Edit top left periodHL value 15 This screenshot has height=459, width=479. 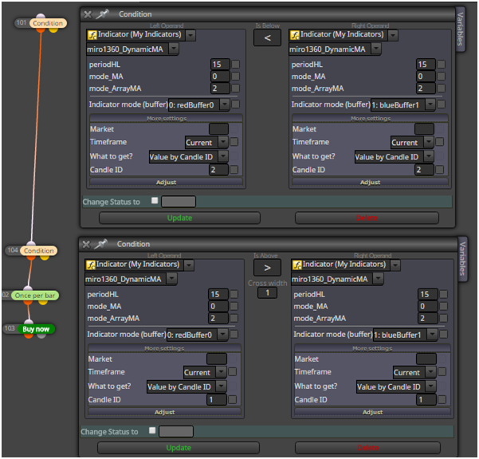pyautogui.click(x=220, y=65)
